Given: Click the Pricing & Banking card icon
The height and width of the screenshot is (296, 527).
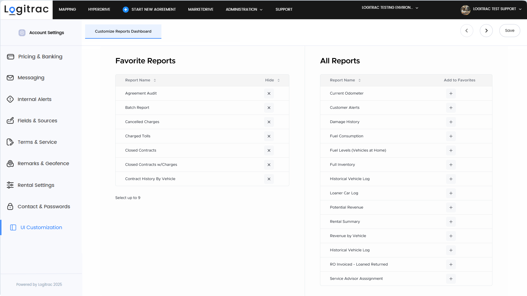Looking at the screenshot, I should (10, 57).
